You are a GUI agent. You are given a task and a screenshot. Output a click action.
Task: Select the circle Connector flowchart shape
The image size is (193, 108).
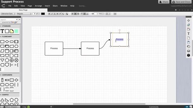coord(7,60)
